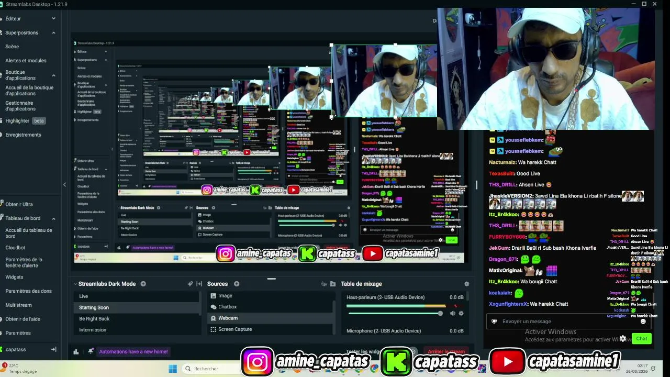The height and width of the screenshot is (377, 670).
Task: Collapse the Éditeur section chevron
Action: (x=53, y=18)
